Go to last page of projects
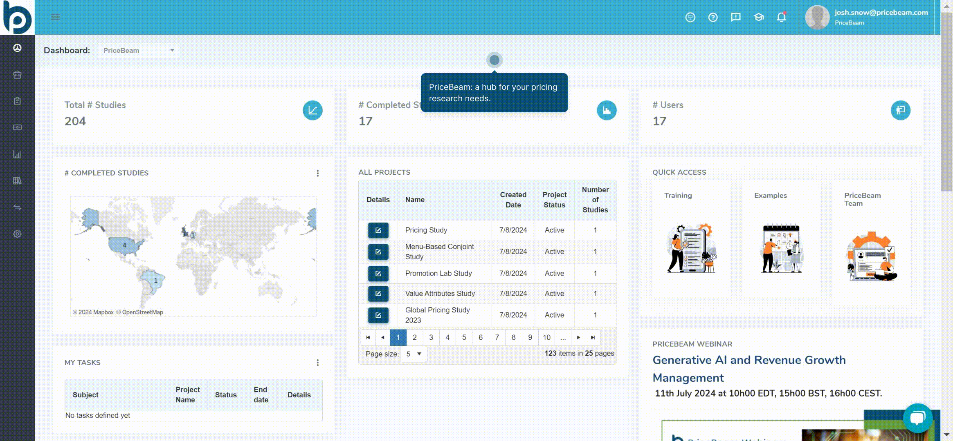 click(593, 338)
